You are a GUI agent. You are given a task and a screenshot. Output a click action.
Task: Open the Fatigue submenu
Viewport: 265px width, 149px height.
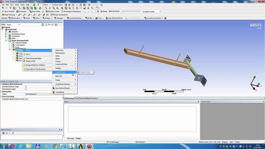(x=65, y=68)
